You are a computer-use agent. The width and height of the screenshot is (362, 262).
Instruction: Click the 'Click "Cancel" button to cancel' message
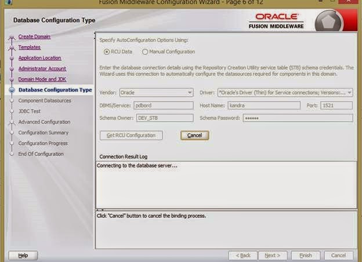pos(151,216)
